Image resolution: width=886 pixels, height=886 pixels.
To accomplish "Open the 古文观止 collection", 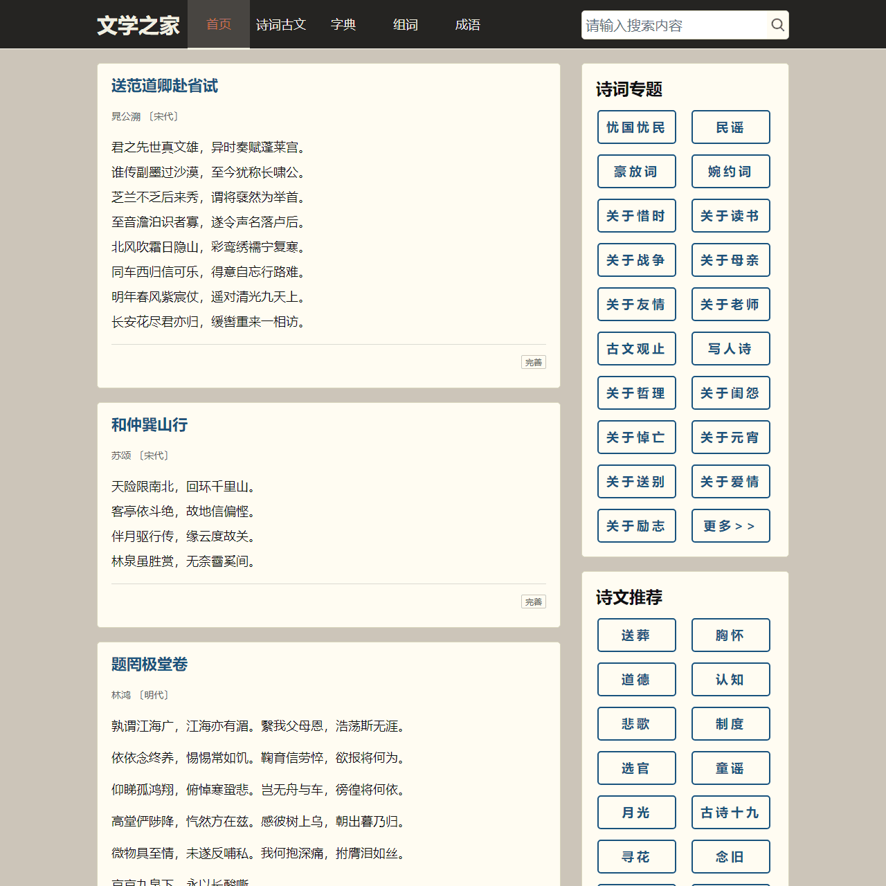I will click(x=637, y=349).
